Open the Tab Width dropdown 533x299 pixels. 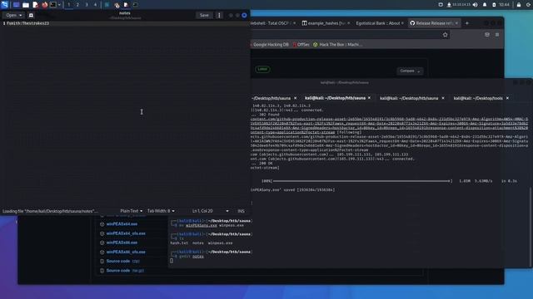pos(161,211)
